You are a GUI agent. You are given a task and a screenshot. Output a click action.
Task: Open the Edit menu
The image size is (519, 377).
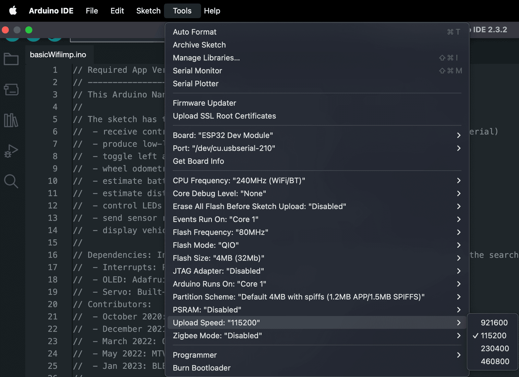117,11
